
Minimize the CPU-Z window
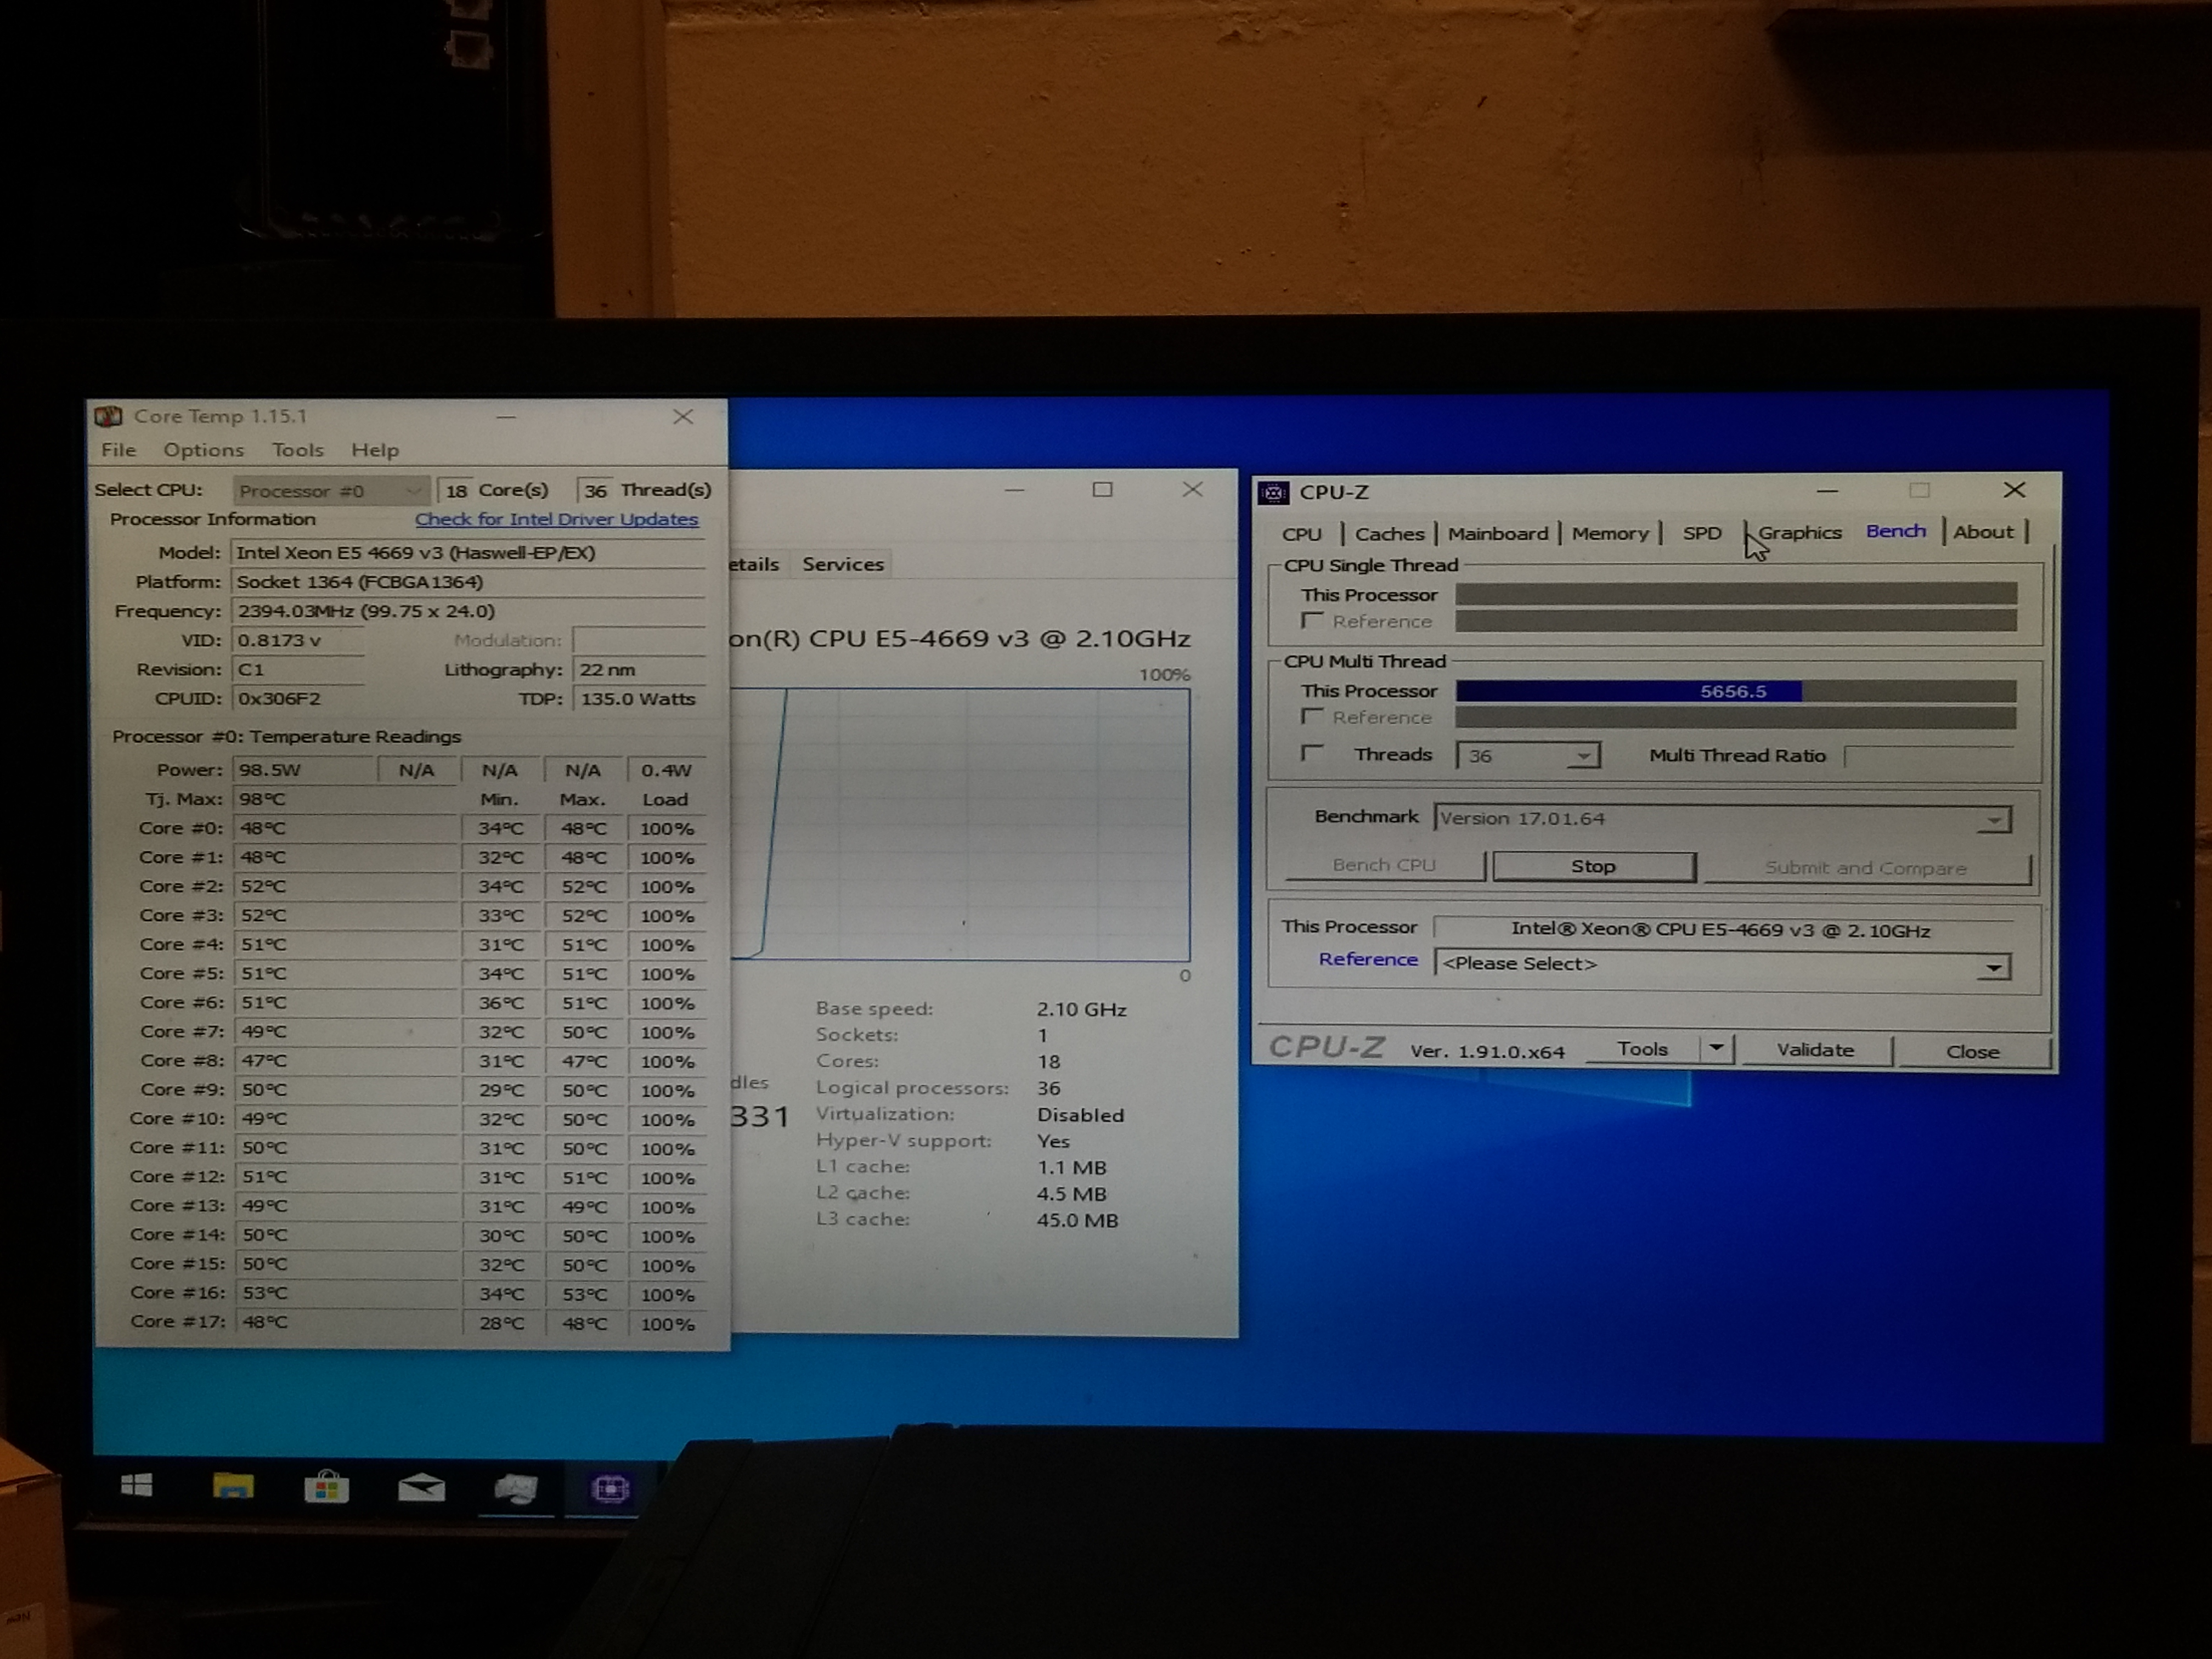1827,491
